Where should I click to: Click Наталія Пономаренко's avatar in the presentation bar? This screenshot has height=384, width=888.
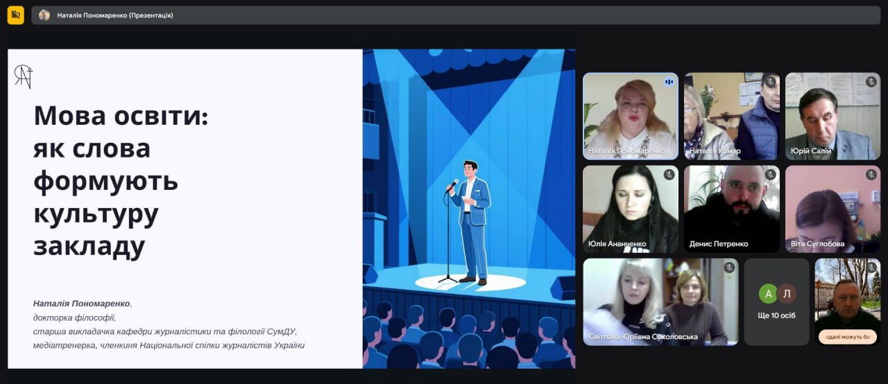44,15
